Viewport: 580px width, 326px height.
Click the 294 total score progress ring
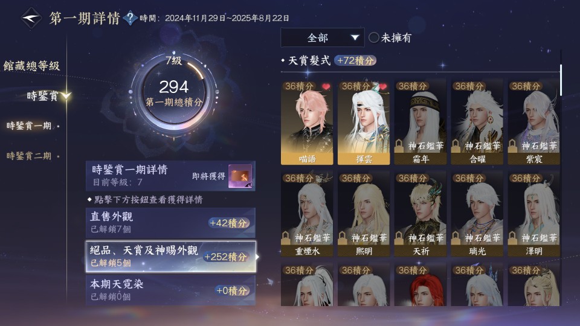[x=174, y=93]
